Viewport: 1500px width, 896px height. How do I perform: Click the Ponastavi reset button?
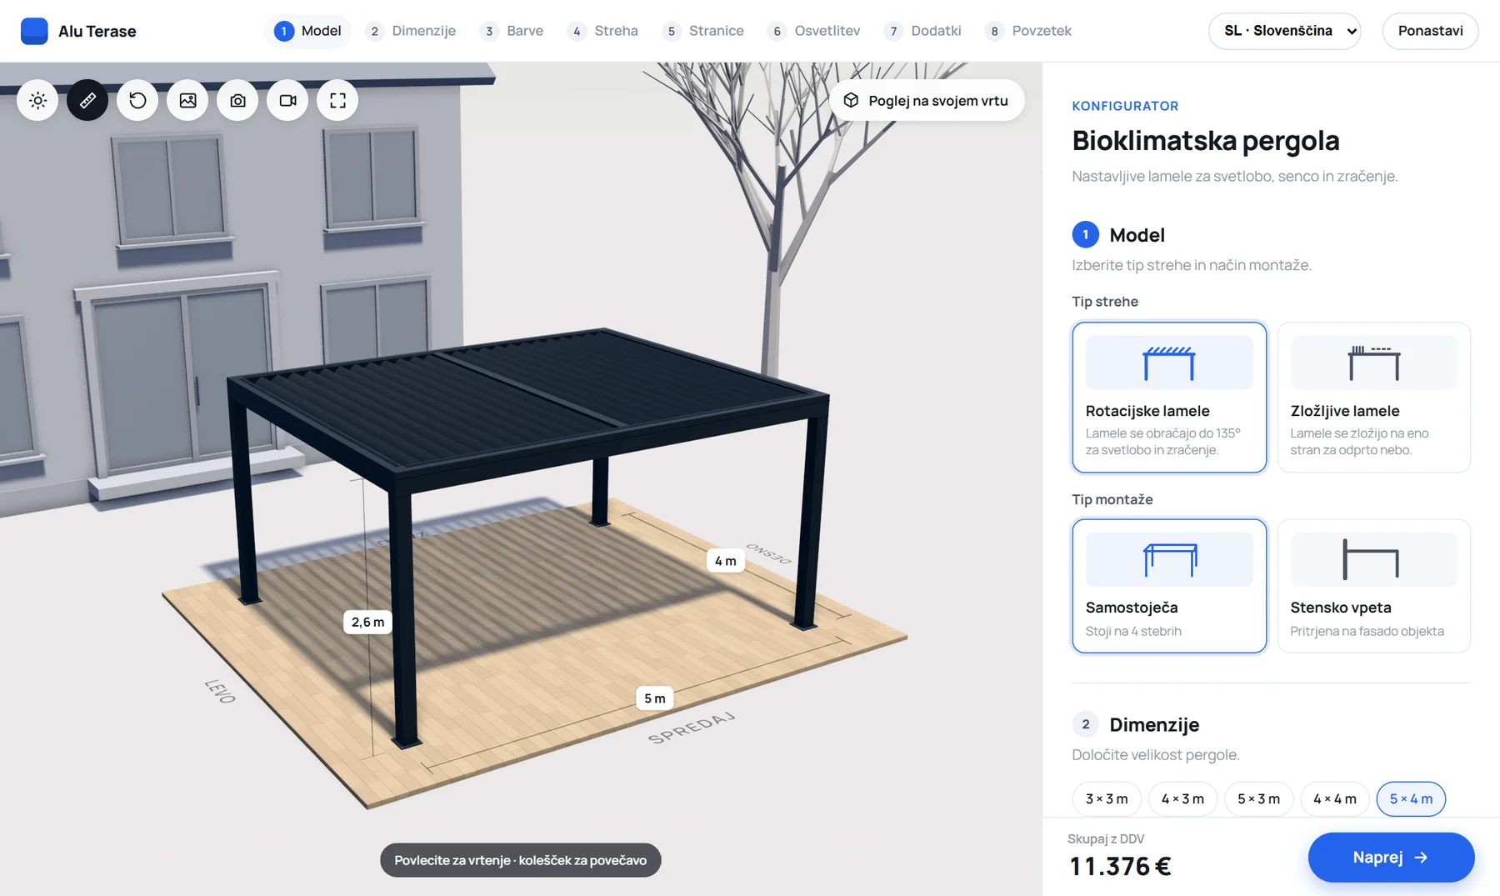click(1430, 31)
